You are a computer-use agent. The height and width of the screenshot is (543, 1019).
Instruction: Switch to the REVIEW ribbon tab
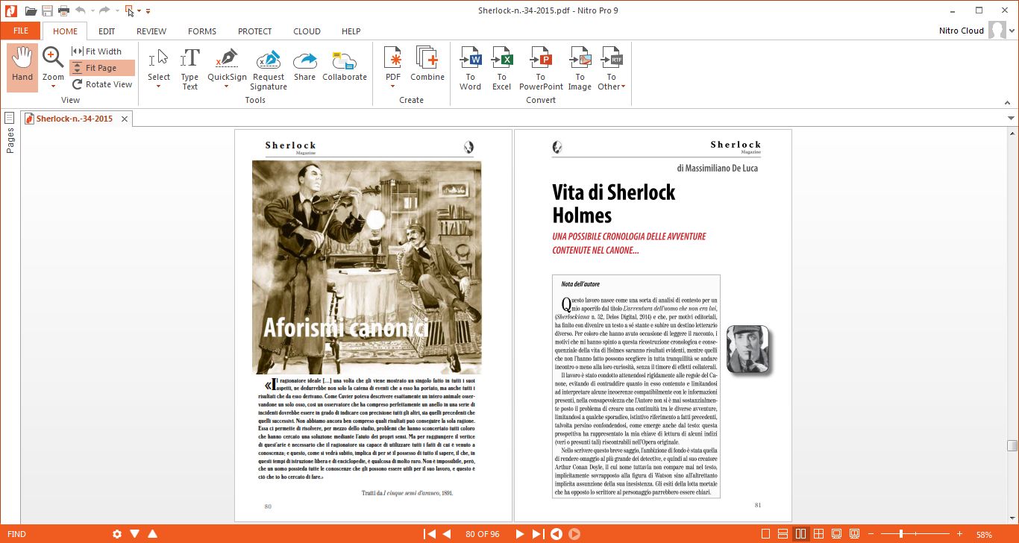tap(151, 31)
